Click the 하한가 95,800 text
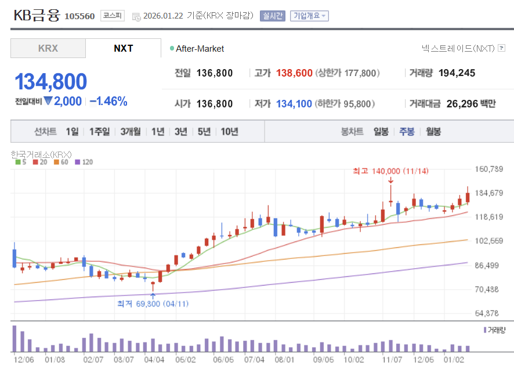The width and height of the screenshot is (514, 375). (345, 104)
